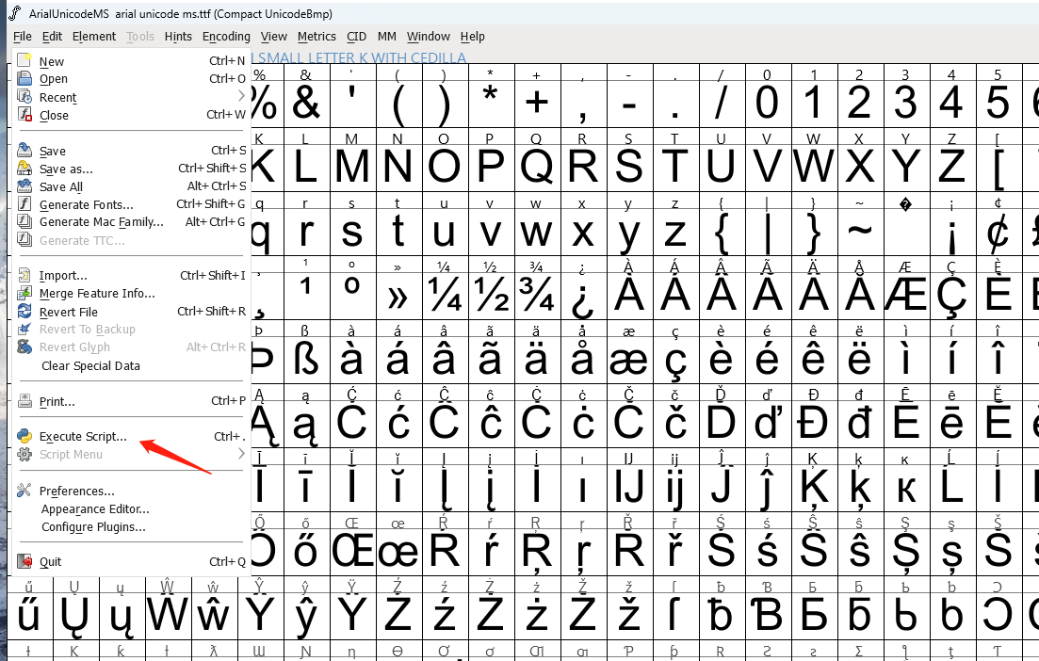Click the Recent files icon
This screenshot has height=661, width=1039.
click(24, 97)
